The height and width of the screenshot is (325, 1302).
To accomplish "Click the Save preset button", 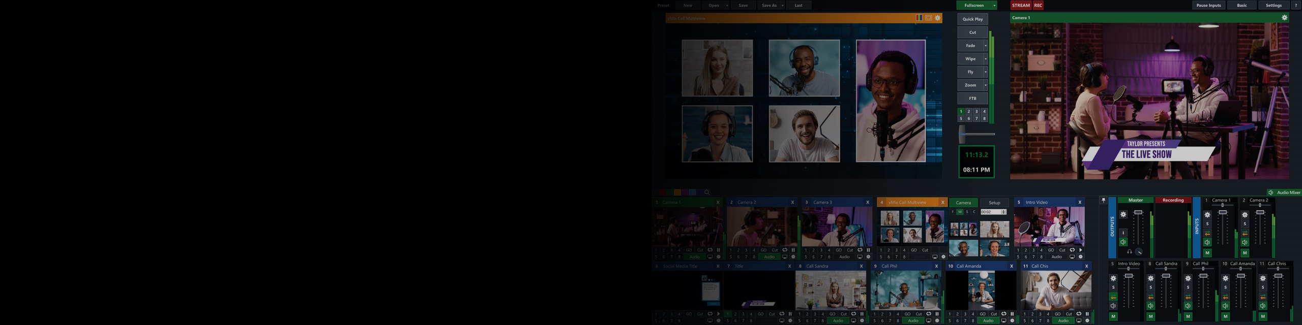I will click(743, 6).
